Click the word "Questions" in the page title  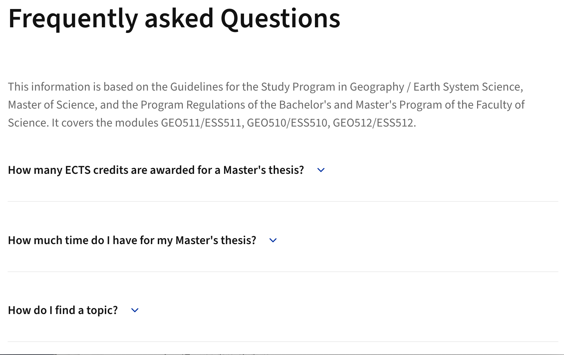(280, 19)
